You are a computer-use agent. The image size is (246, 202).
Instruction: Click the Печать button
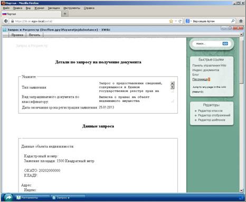(34, 35)
